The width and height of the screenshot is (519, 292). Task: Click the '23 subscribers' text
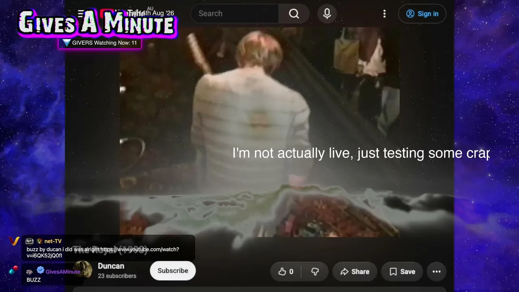[x=117, y=276]
